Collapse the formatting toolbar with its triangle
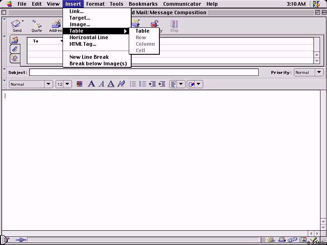This screenshot has width=327, height=245. point(4,80)
